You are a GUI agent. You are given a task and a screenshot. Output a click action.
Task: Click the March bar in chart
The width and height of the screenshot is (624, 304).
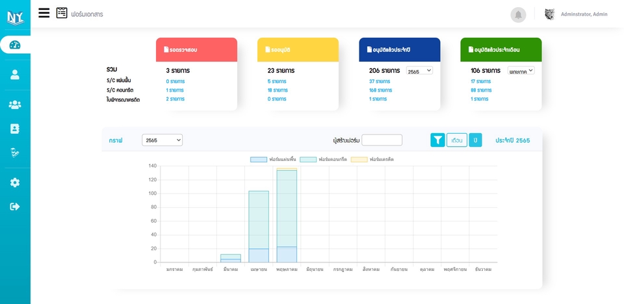coord(231,259)
